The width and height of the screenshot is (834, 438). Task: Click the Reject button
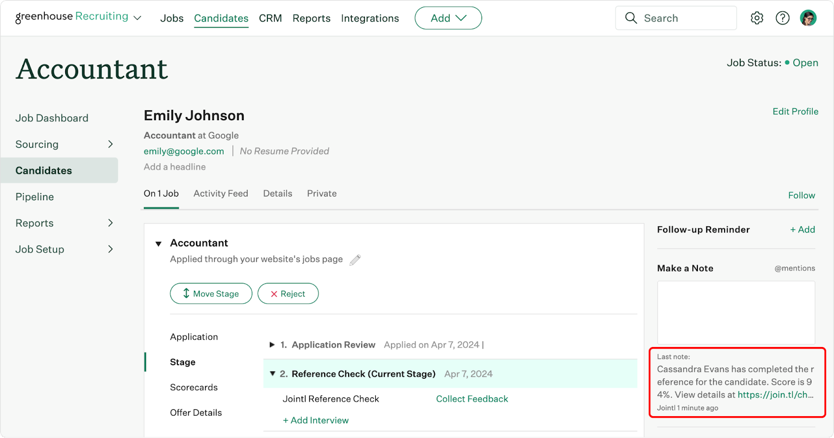[288, 293]
